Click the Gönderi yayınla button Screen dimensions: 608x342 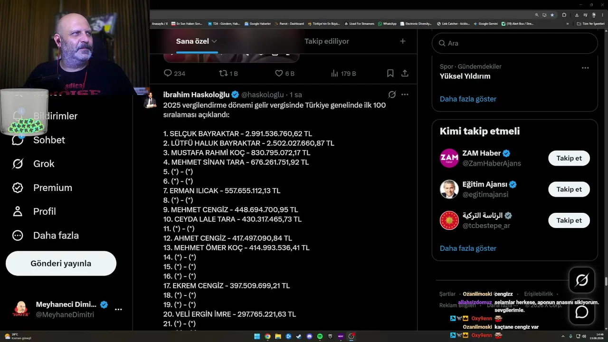pyautogui.click(x=61, y=264)
